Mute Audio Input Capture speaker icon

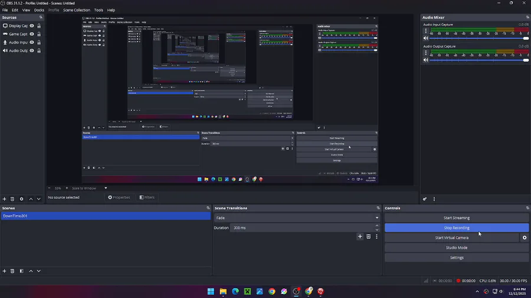tap(426, 38)
